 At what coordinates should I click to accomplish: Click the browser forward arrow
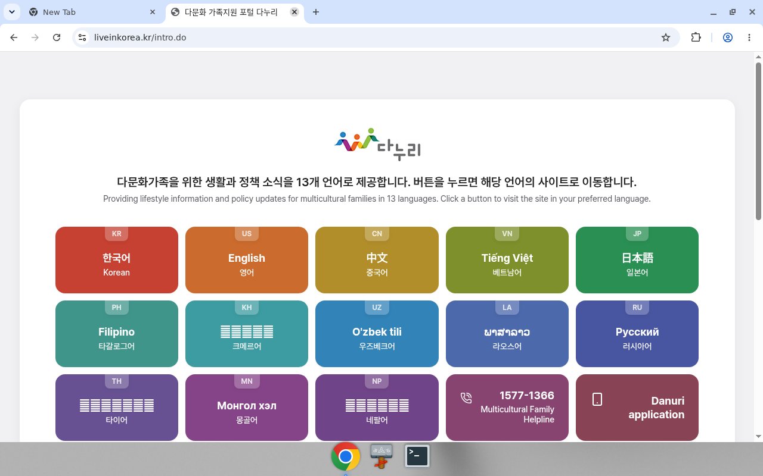[35, 37]
